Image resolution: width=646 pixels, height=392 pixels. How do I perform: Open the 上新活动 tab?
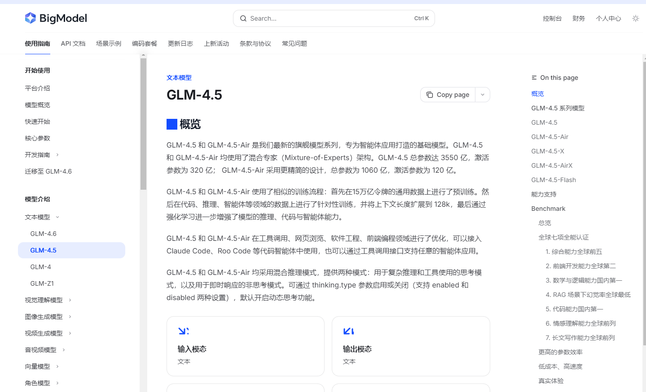216,44
